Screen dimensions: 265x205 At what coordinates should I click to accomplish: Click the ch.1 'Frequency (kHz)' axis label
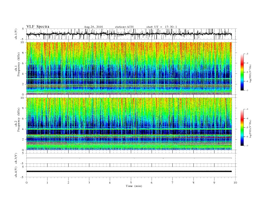click(18, 64)
